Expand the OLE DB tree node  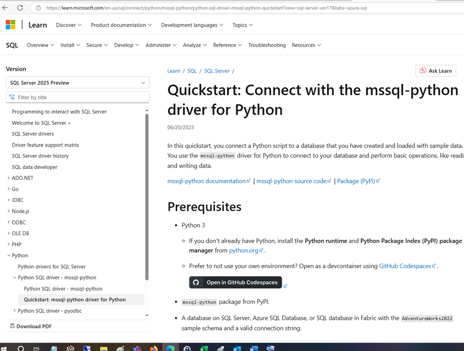coord(8,233)
